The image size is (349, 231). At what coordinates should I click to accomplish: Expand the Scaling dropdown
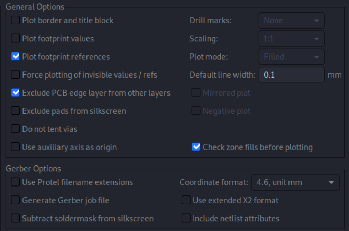pyautogui.click(x=292, y=39)
